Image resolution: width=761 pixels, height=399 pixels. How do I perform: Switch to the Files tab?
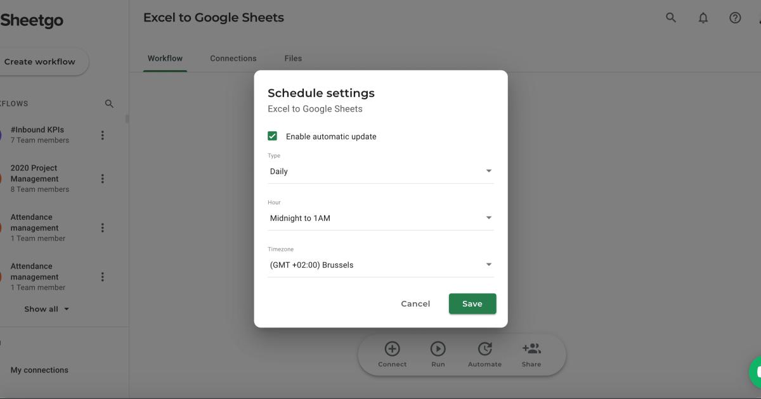click(x=293, y=58)
